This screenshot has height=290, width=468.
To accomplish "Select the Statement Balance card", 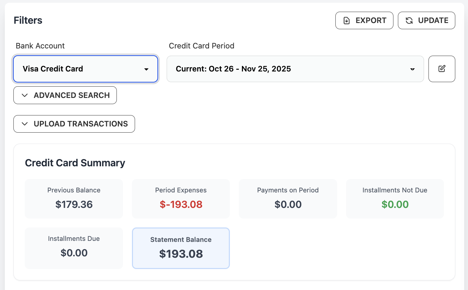I will coord(181,248).
